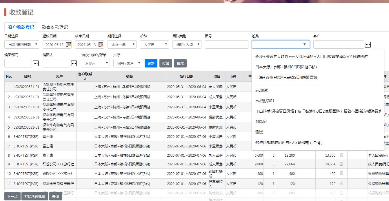Tick the checkbox in row 8 (富士康 老人团费)

[341, 156]
